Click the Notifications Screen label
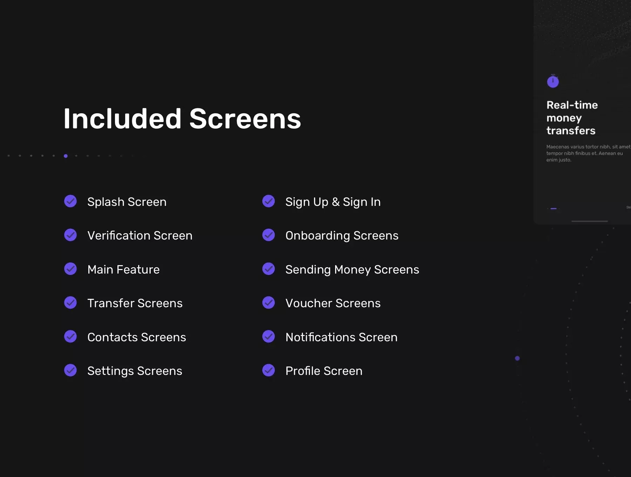 point(341,337)
